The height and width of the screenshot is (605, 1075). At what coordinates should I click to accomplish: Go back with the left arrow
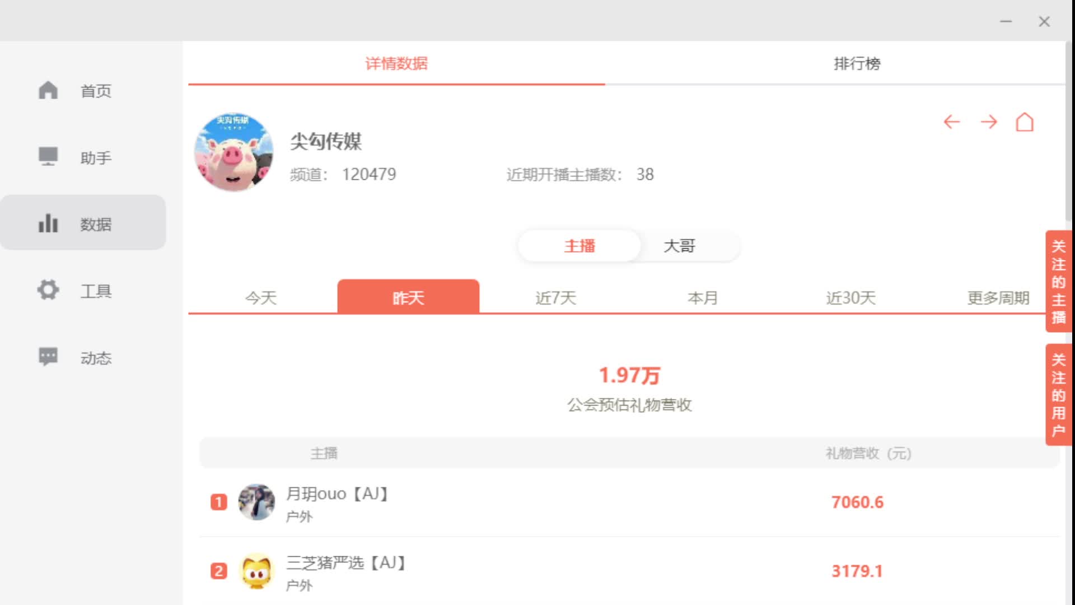coord(952,122)
